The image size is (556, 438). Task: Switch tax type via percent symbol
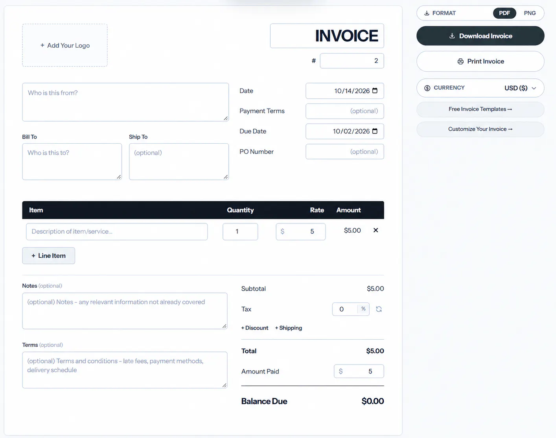click(x=363, y=309)
